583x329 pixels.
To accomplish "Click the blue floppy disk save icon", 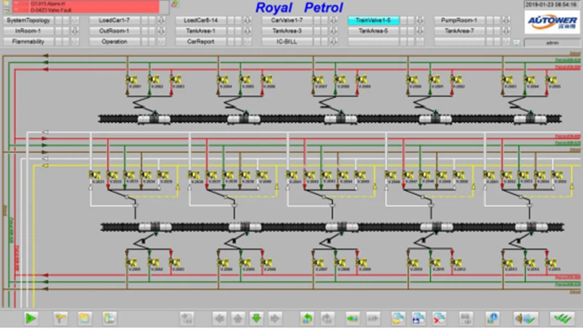I will 418,318.
